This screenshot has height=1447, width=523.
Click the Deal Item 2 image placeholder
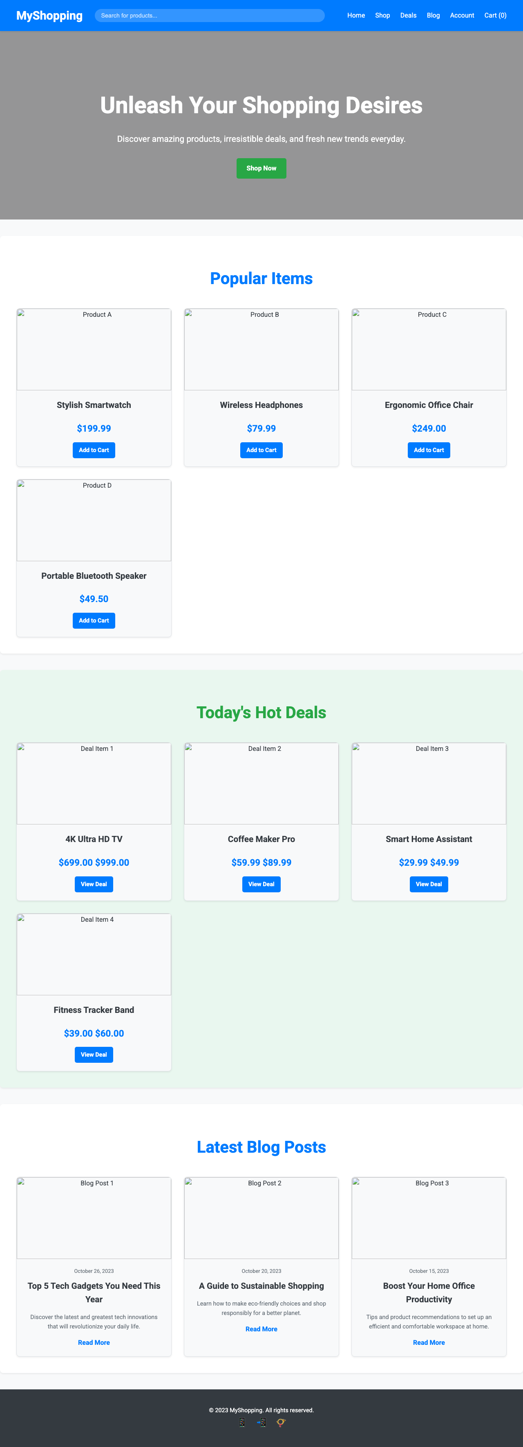pos(261,782)
